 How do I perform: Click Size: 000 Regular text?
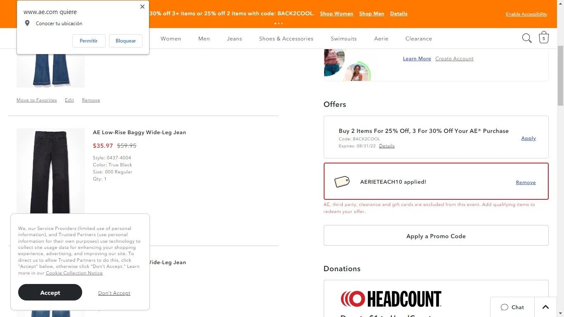coord(112,172)
